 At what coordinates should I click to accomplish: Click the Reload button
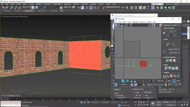[x=117, y=89]
